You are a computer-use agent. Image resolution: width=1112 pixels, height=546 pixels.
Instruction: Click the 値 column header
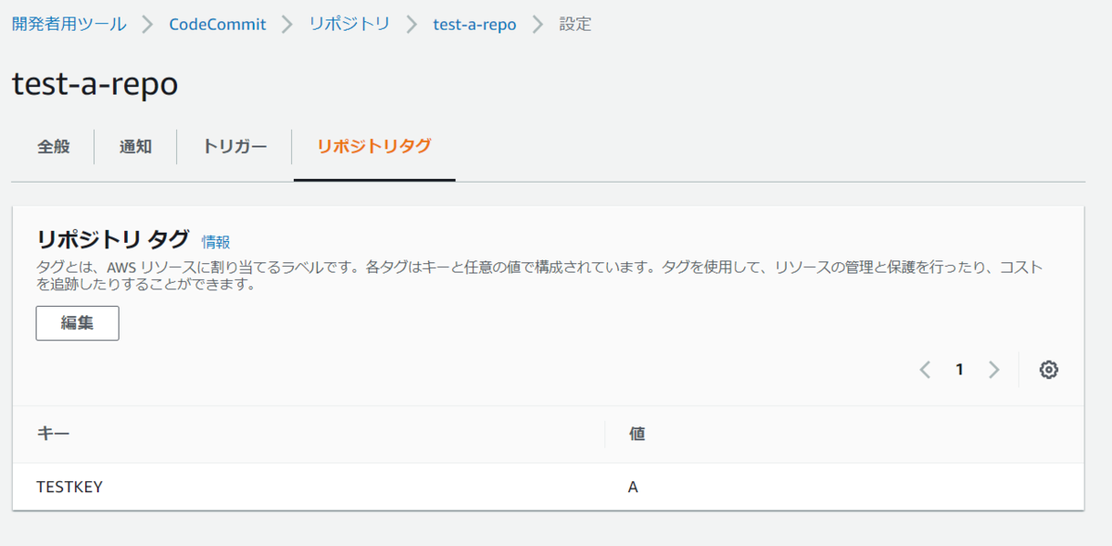[636, 433]
